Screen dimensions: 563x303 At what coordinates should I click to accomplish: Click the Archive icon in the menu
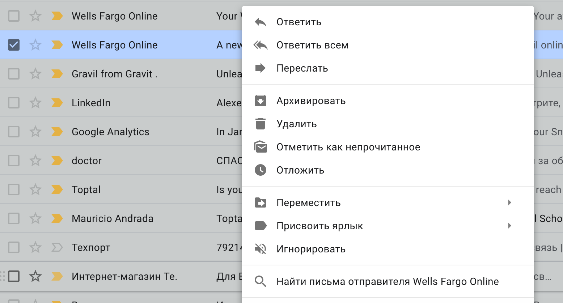point(260,101)
